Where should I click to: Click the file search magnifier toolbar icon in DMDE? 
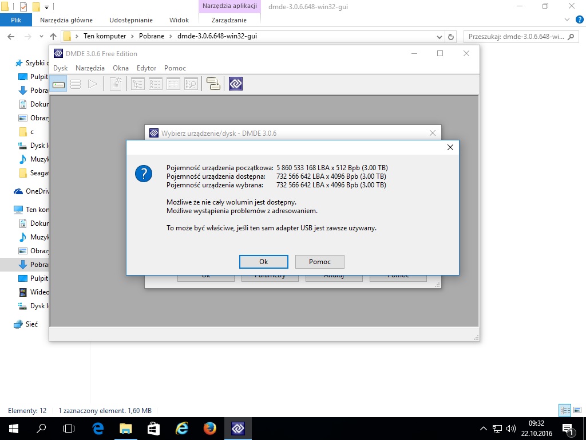pos(191,84)
